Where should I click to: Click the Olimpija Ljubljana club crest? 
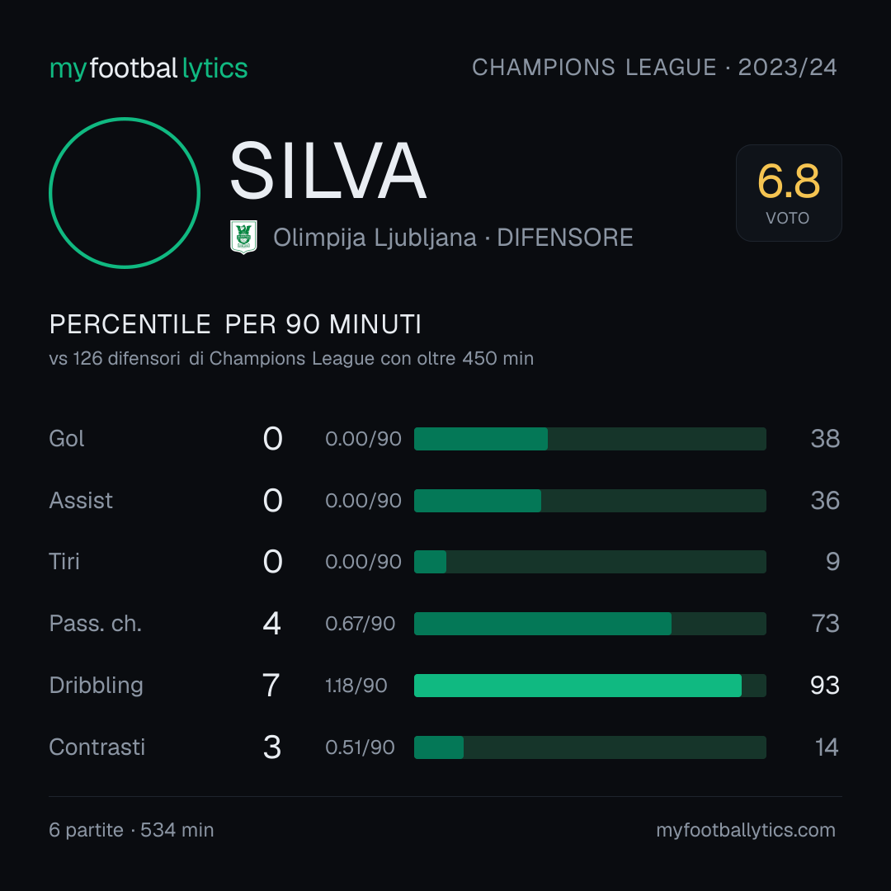click(x=243, y=237)
